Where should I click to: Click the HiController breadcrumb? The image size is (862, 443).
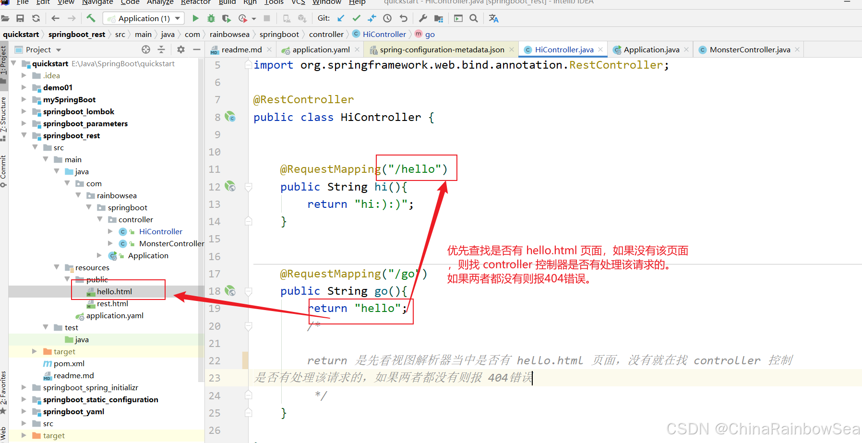(x=379, y=34)
